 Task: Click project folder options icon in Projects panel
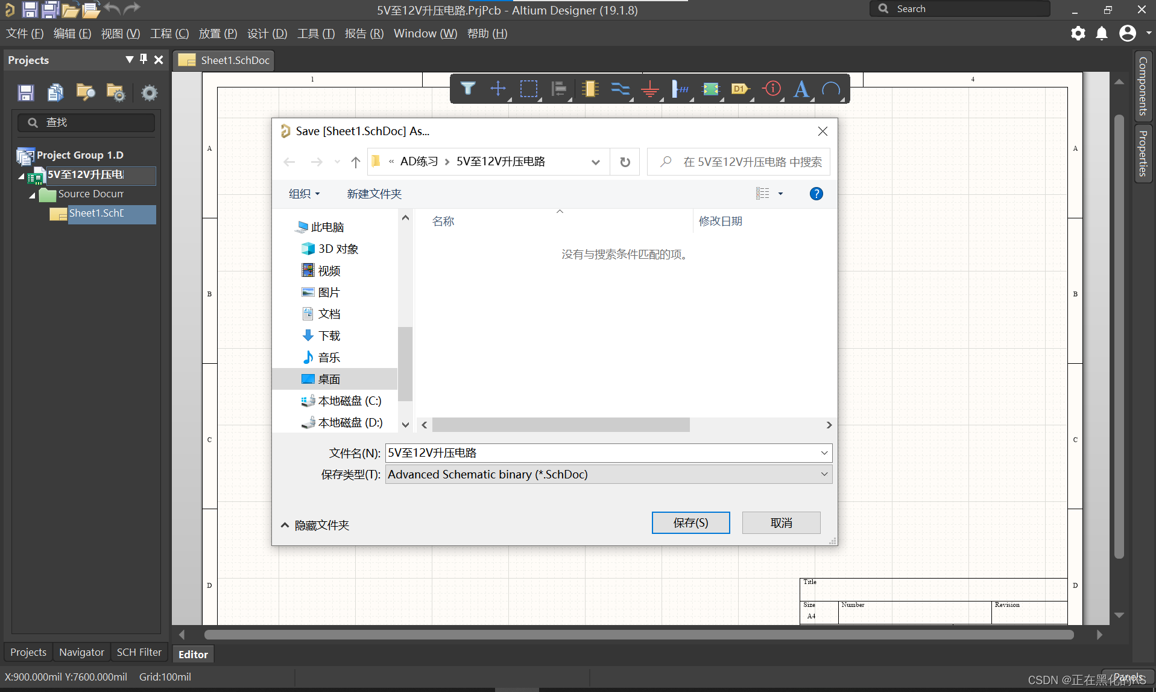pos(116,92)
